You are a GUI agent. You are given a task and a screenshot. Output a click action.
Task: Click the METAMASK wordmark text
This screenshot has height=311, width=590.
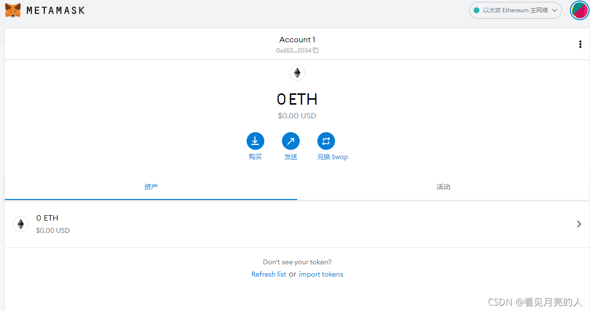[56, 10]
